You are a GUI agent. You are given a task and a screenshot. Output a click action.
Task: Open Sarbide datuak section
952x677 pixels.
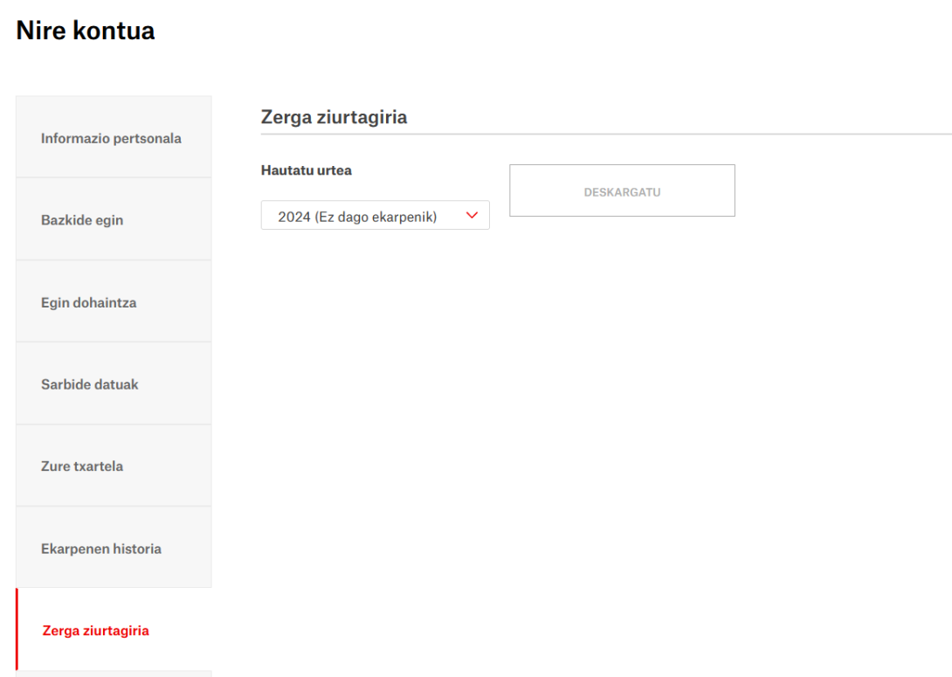click(114, 383)
